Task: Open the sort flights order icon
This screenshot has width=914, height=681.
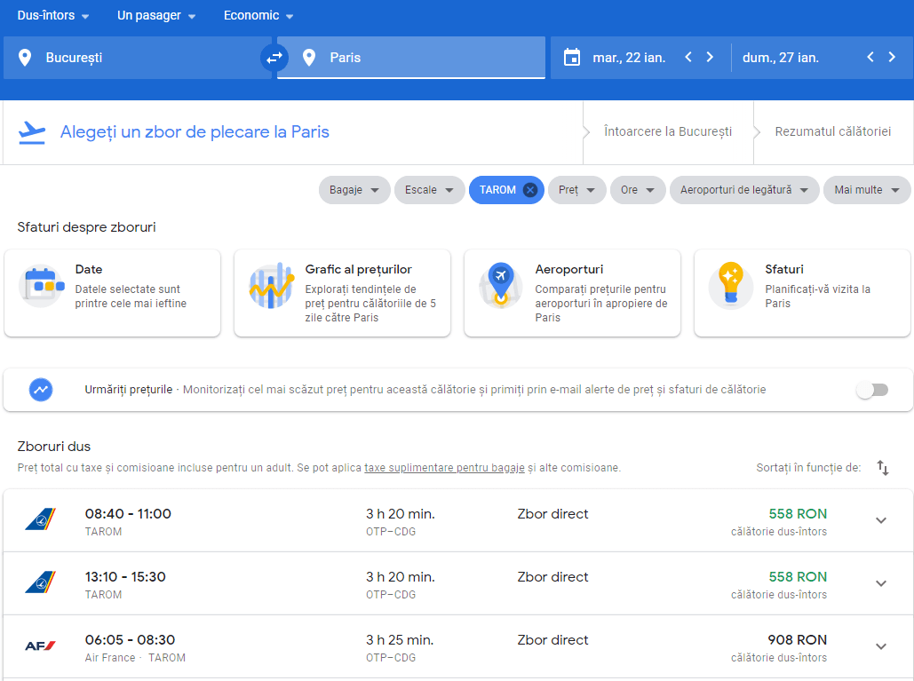Action: (883, 467)
